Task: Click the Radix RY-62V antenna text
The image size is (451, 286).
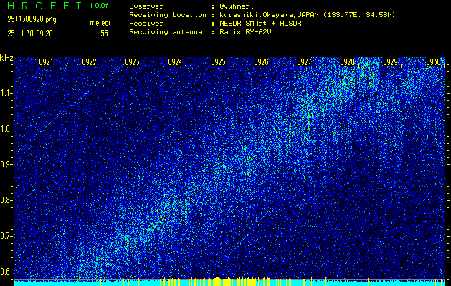Action: (250, 32)
